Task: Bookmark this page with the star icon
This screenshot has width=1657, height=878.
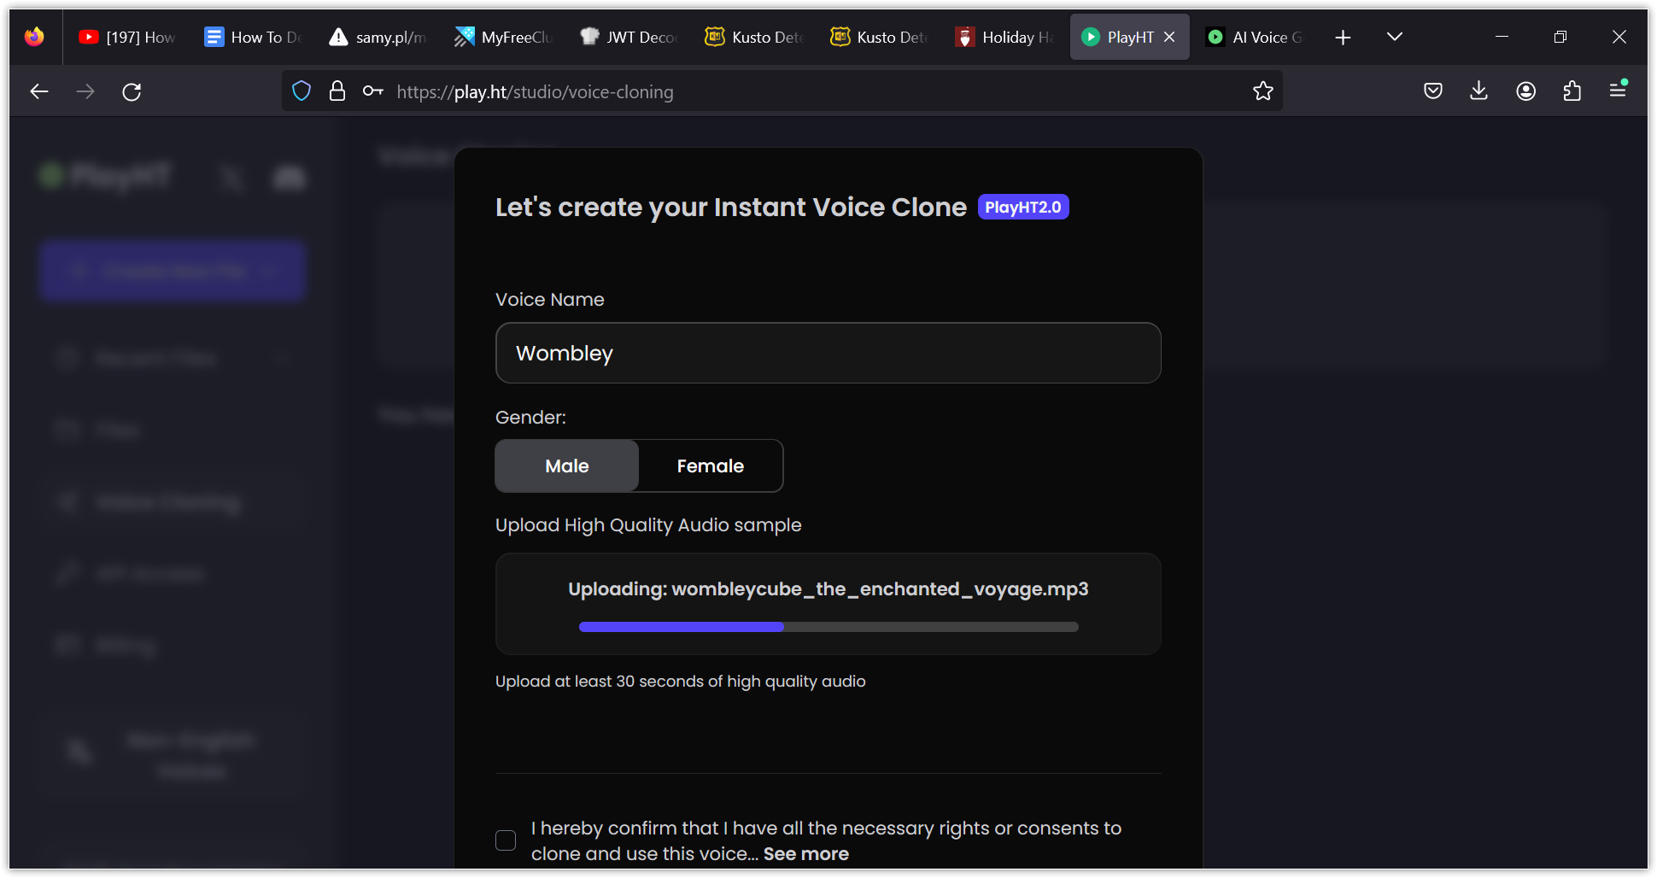Action: (x=1262, y=91)
